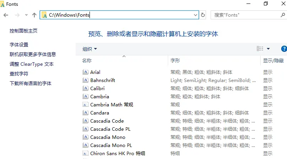Image resolution: width=287 pixels, height=159 pixels.
Task: Click the Arial font name
Action: point(95,72)
